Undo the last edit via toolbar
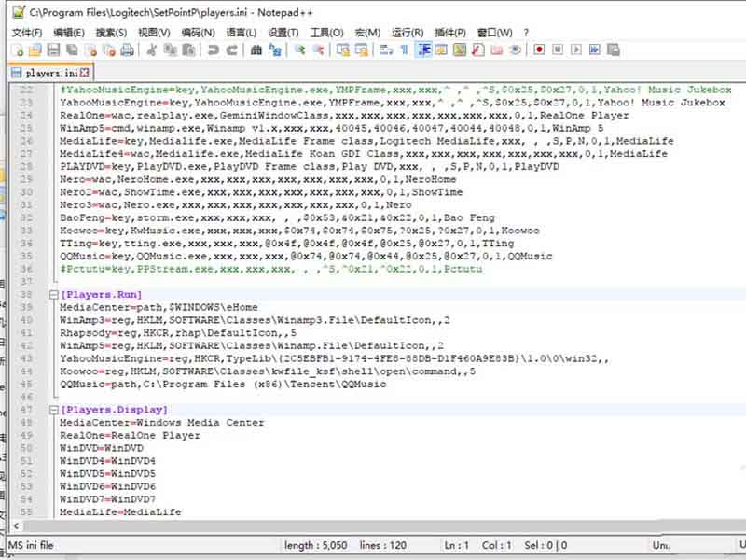Image resolution: width=746 pixels, height=560 pixels. click(x=214, y=50)
